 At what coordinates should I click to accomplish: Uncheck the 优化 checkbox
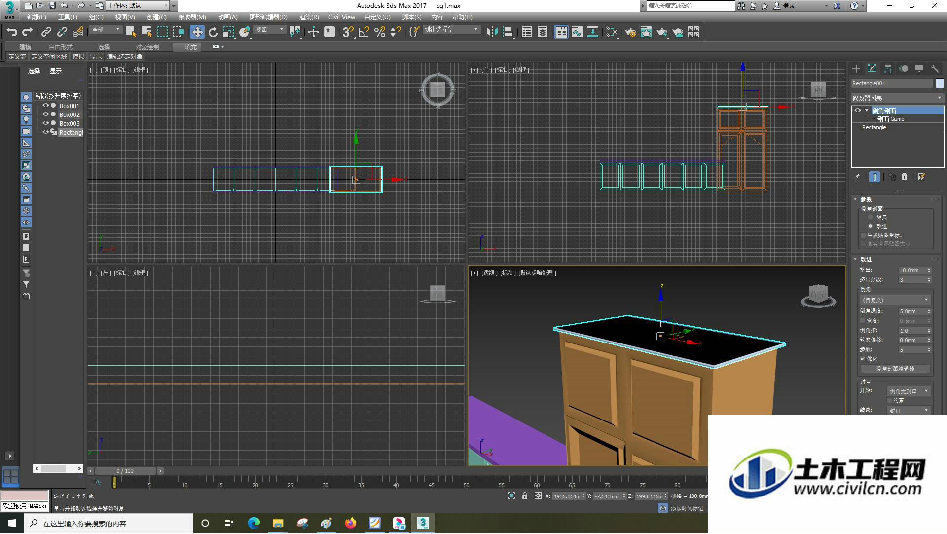point(863,359)
